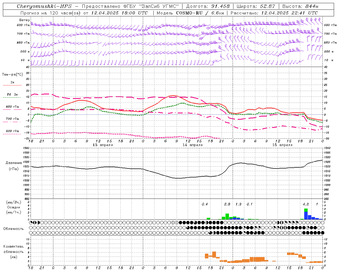Screen dimensions: 338x270
Task: Click the "Конвективн." convective cloud label
Action: 13,247
